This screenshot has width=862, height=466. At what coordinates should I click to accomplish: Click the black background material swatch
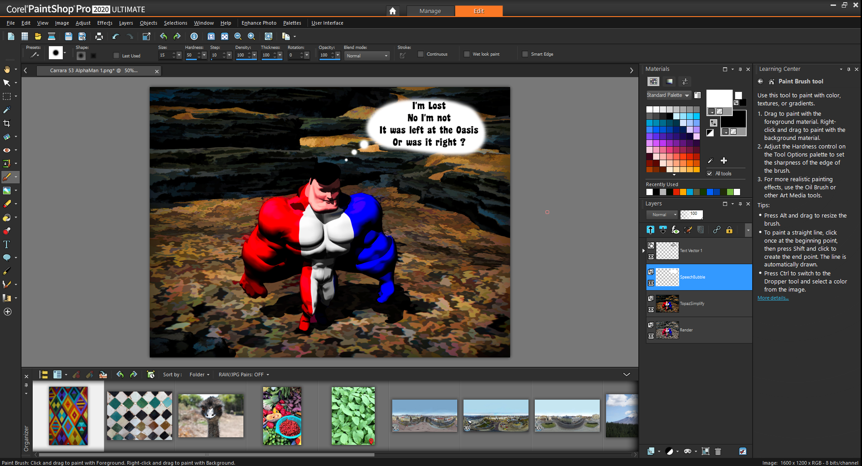tap(733, 119)
